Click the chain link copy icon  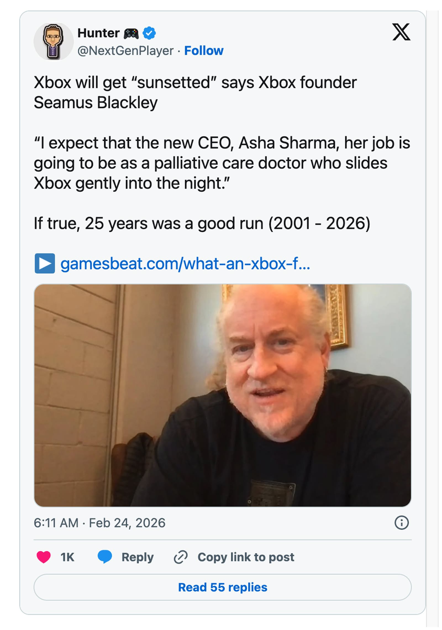pos(181,557)
